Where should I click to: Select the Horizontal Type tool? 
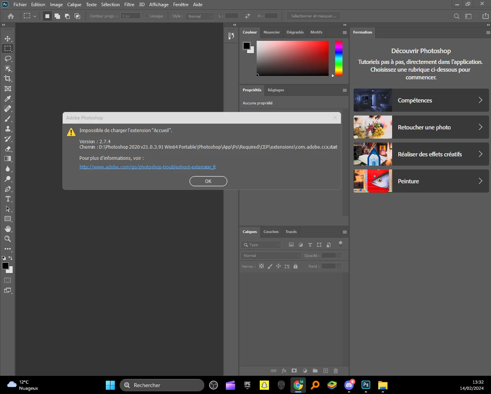click(8, 199)
